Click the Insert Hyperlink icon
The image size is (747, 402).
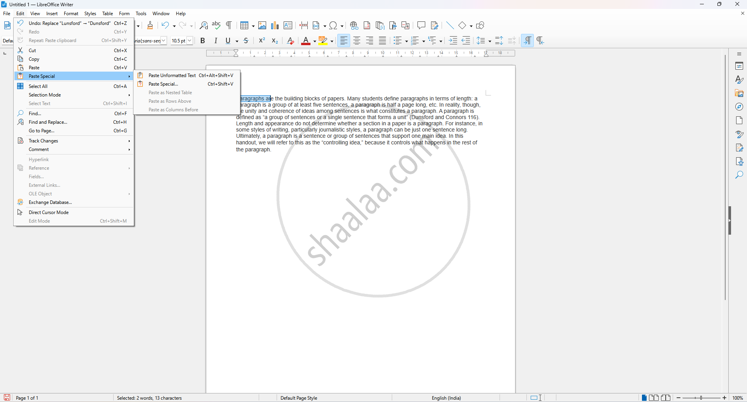[354, 26]
